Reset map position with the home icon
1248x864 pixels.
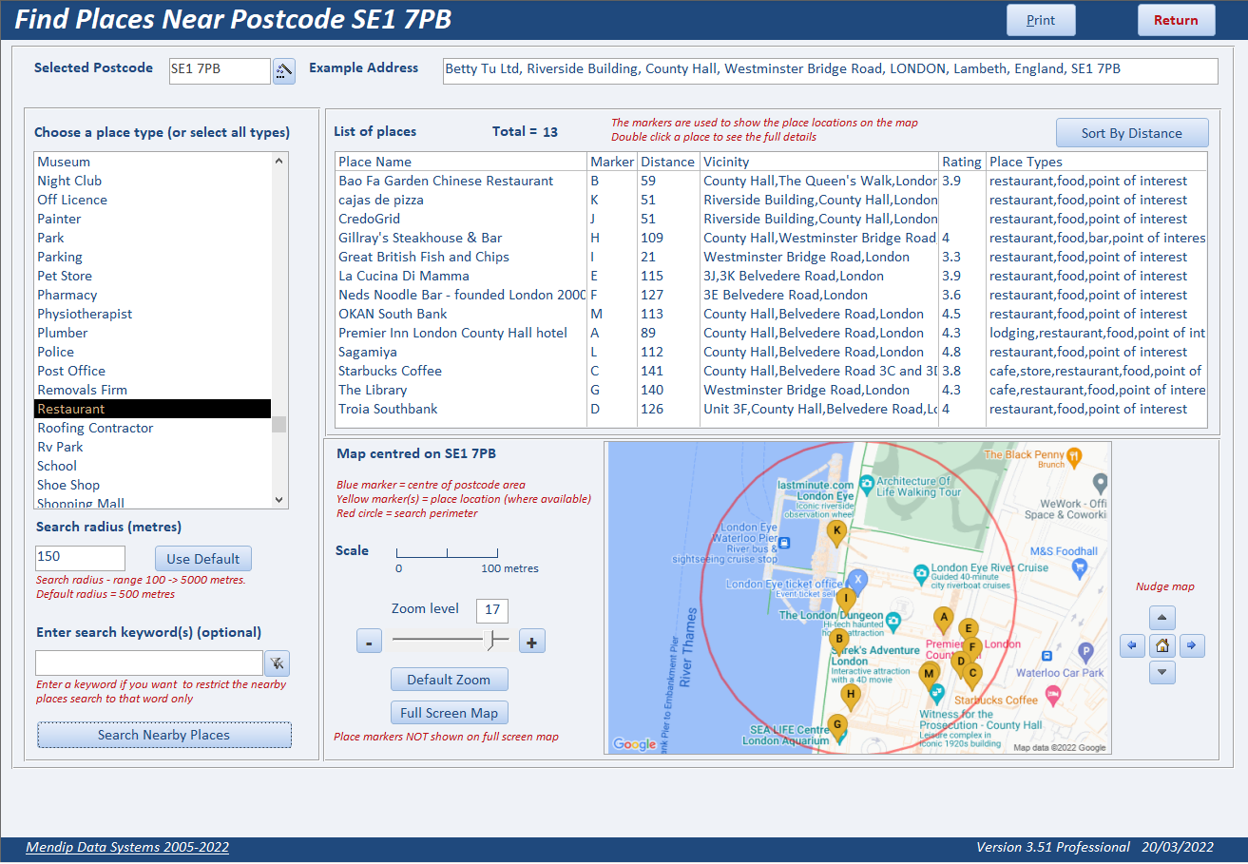coord(1162,646)
